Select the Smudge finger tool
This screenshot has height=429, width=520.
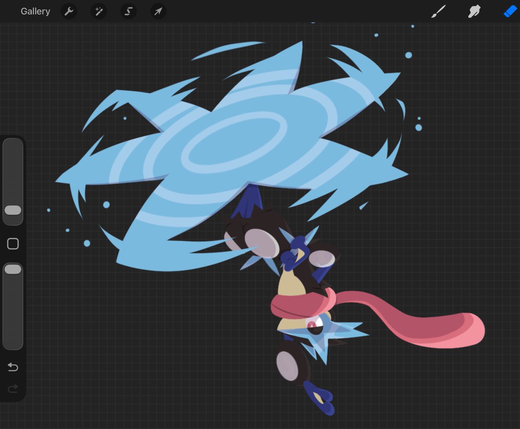tap(474, 11)
